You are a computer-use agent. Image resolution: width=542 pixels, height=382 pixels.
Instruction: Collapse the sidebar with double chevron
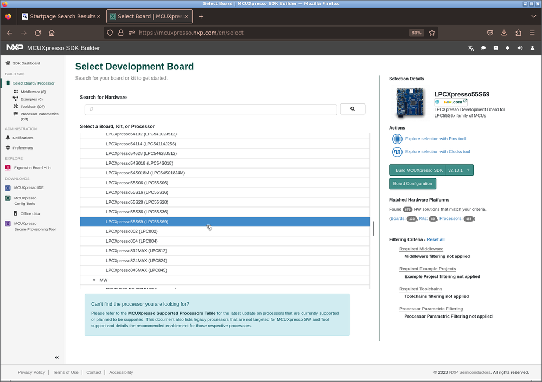56,357
